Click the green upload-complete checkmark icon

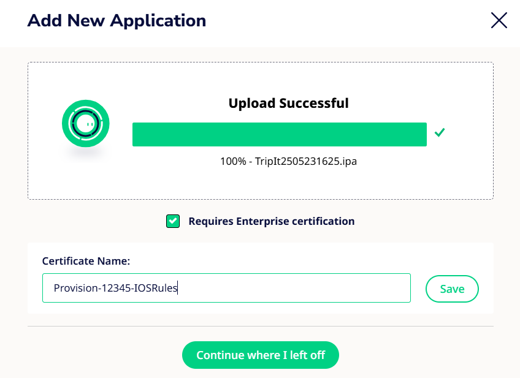click(x=440, y=132)
